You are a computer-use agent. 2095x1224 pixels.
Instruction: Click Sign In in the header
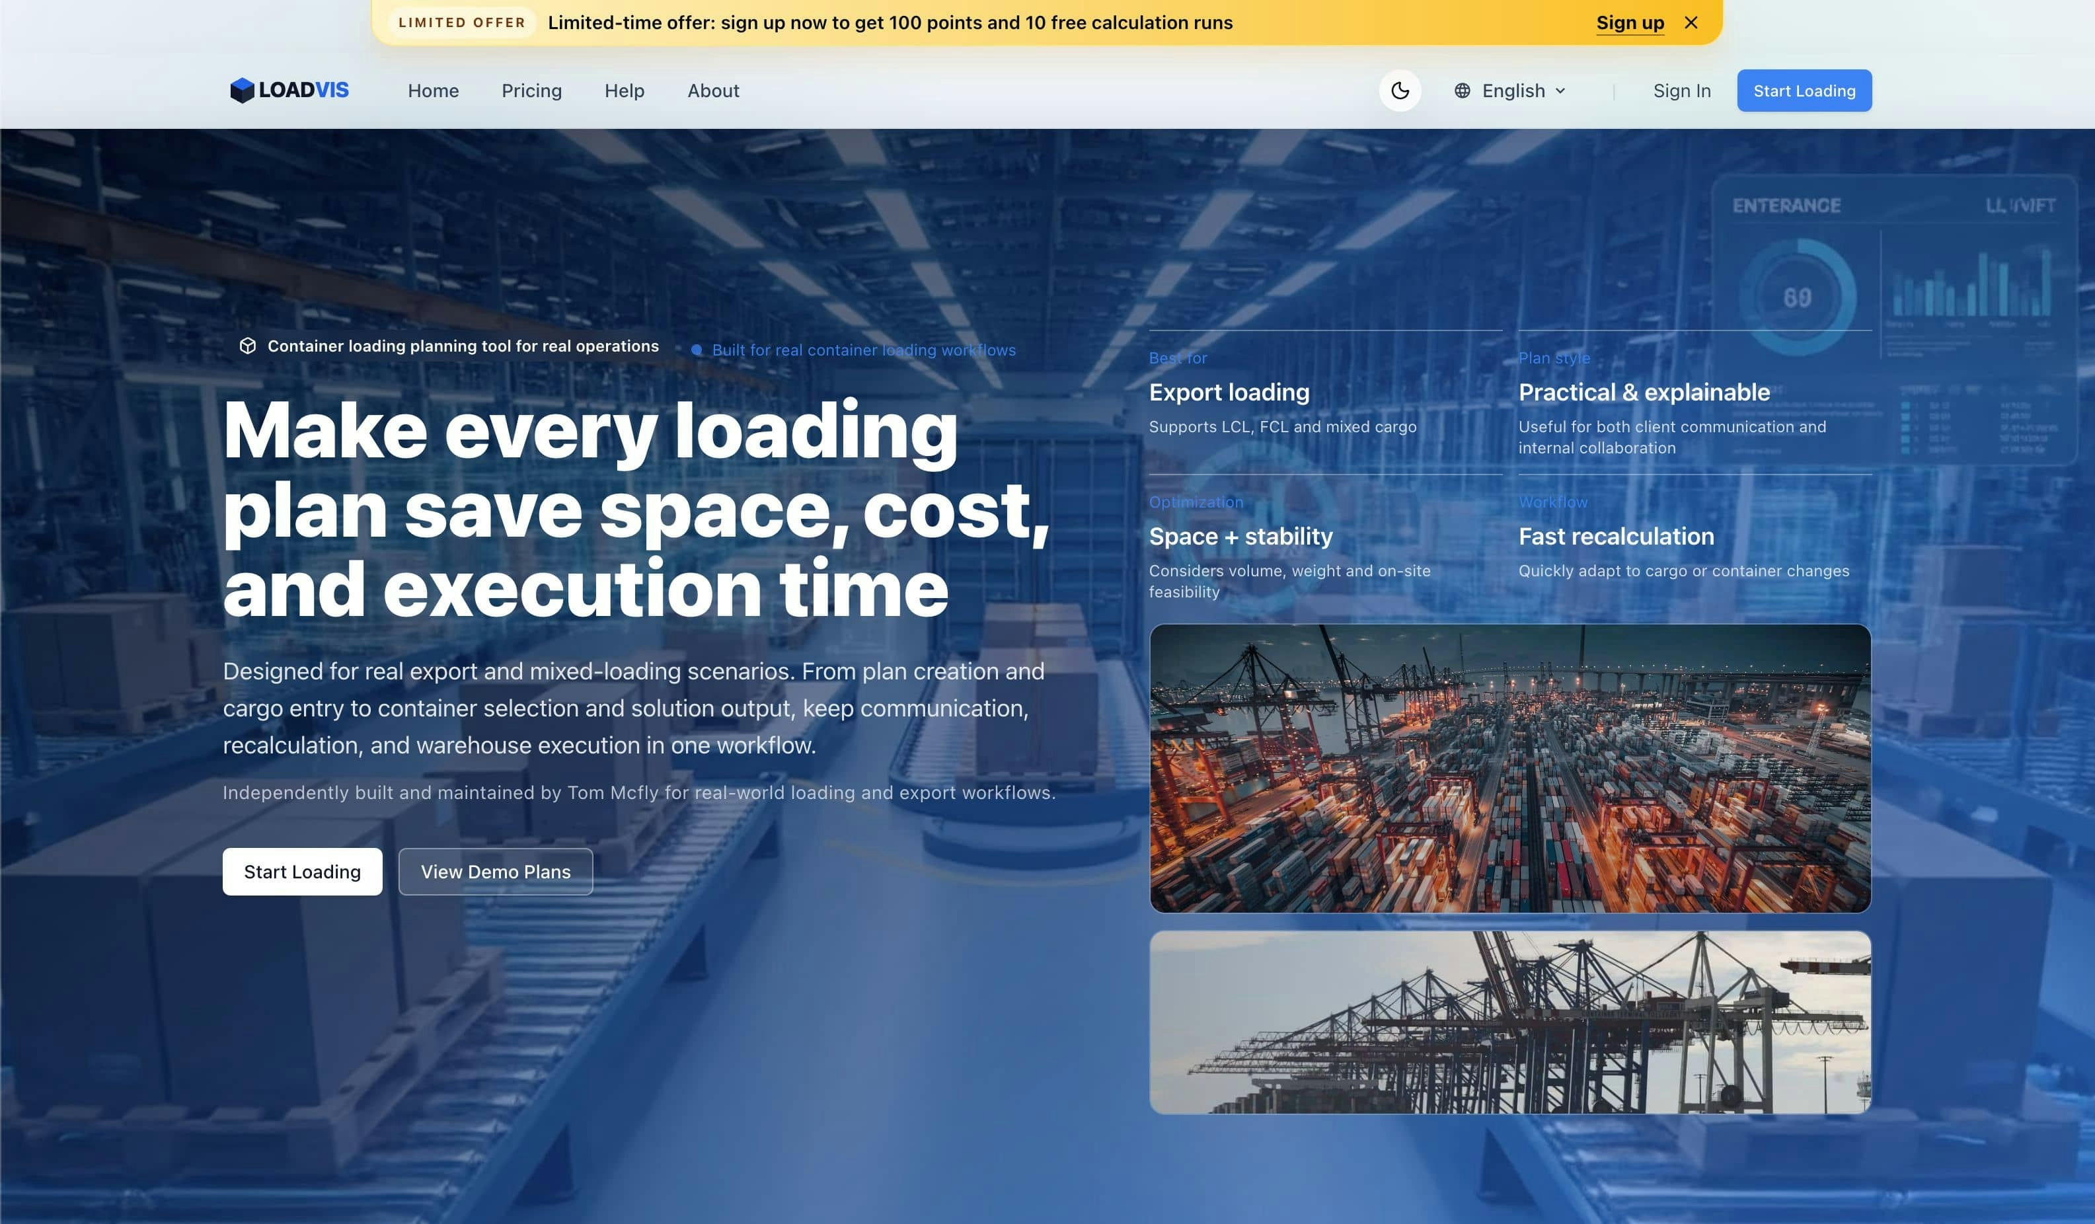point(1681,90)
